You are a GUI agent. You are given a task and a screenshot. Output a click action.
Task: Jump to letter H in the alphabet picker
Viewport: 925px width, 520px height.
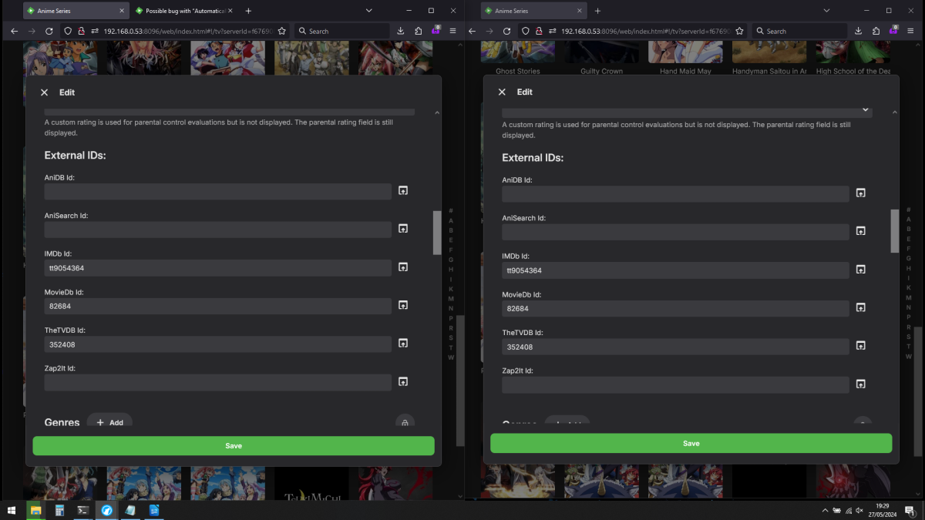pyautogui.click(x=450, y=270)
